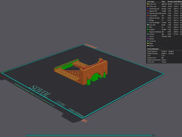Click the white Gap infill color swatch
Viewport: 182px width, 137px height.
click(x=148, y=25)
